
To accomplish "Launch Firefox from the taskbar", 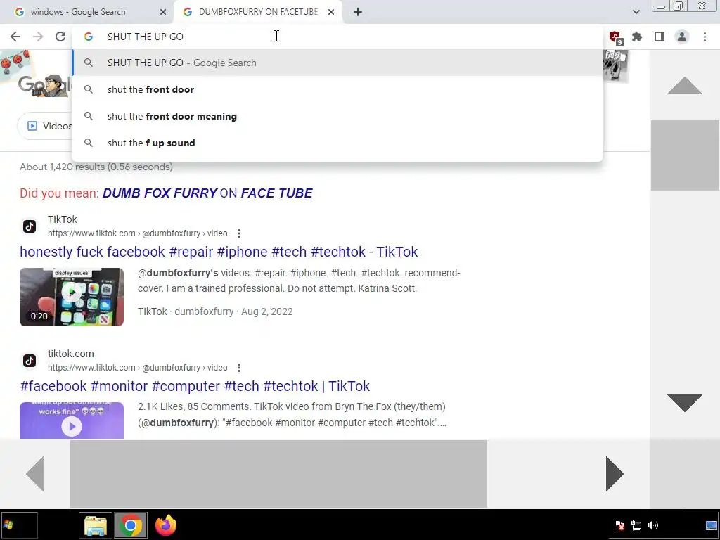I will (x=166, y=525).
